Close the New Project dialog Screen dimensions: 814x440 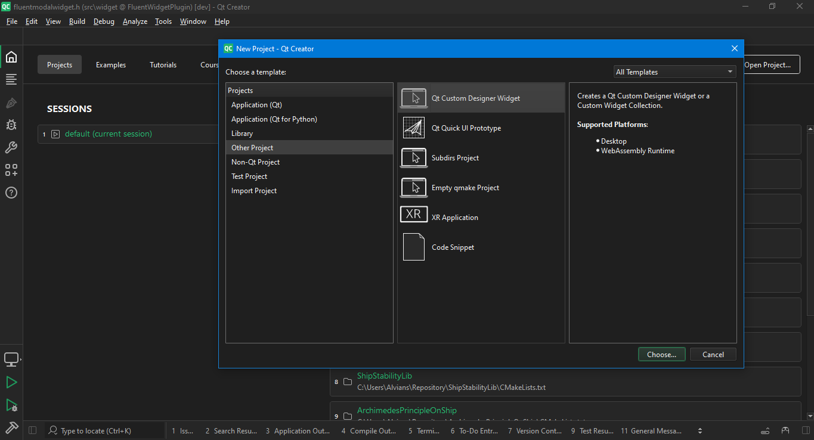pyautogui.click(x=735, y=49)
